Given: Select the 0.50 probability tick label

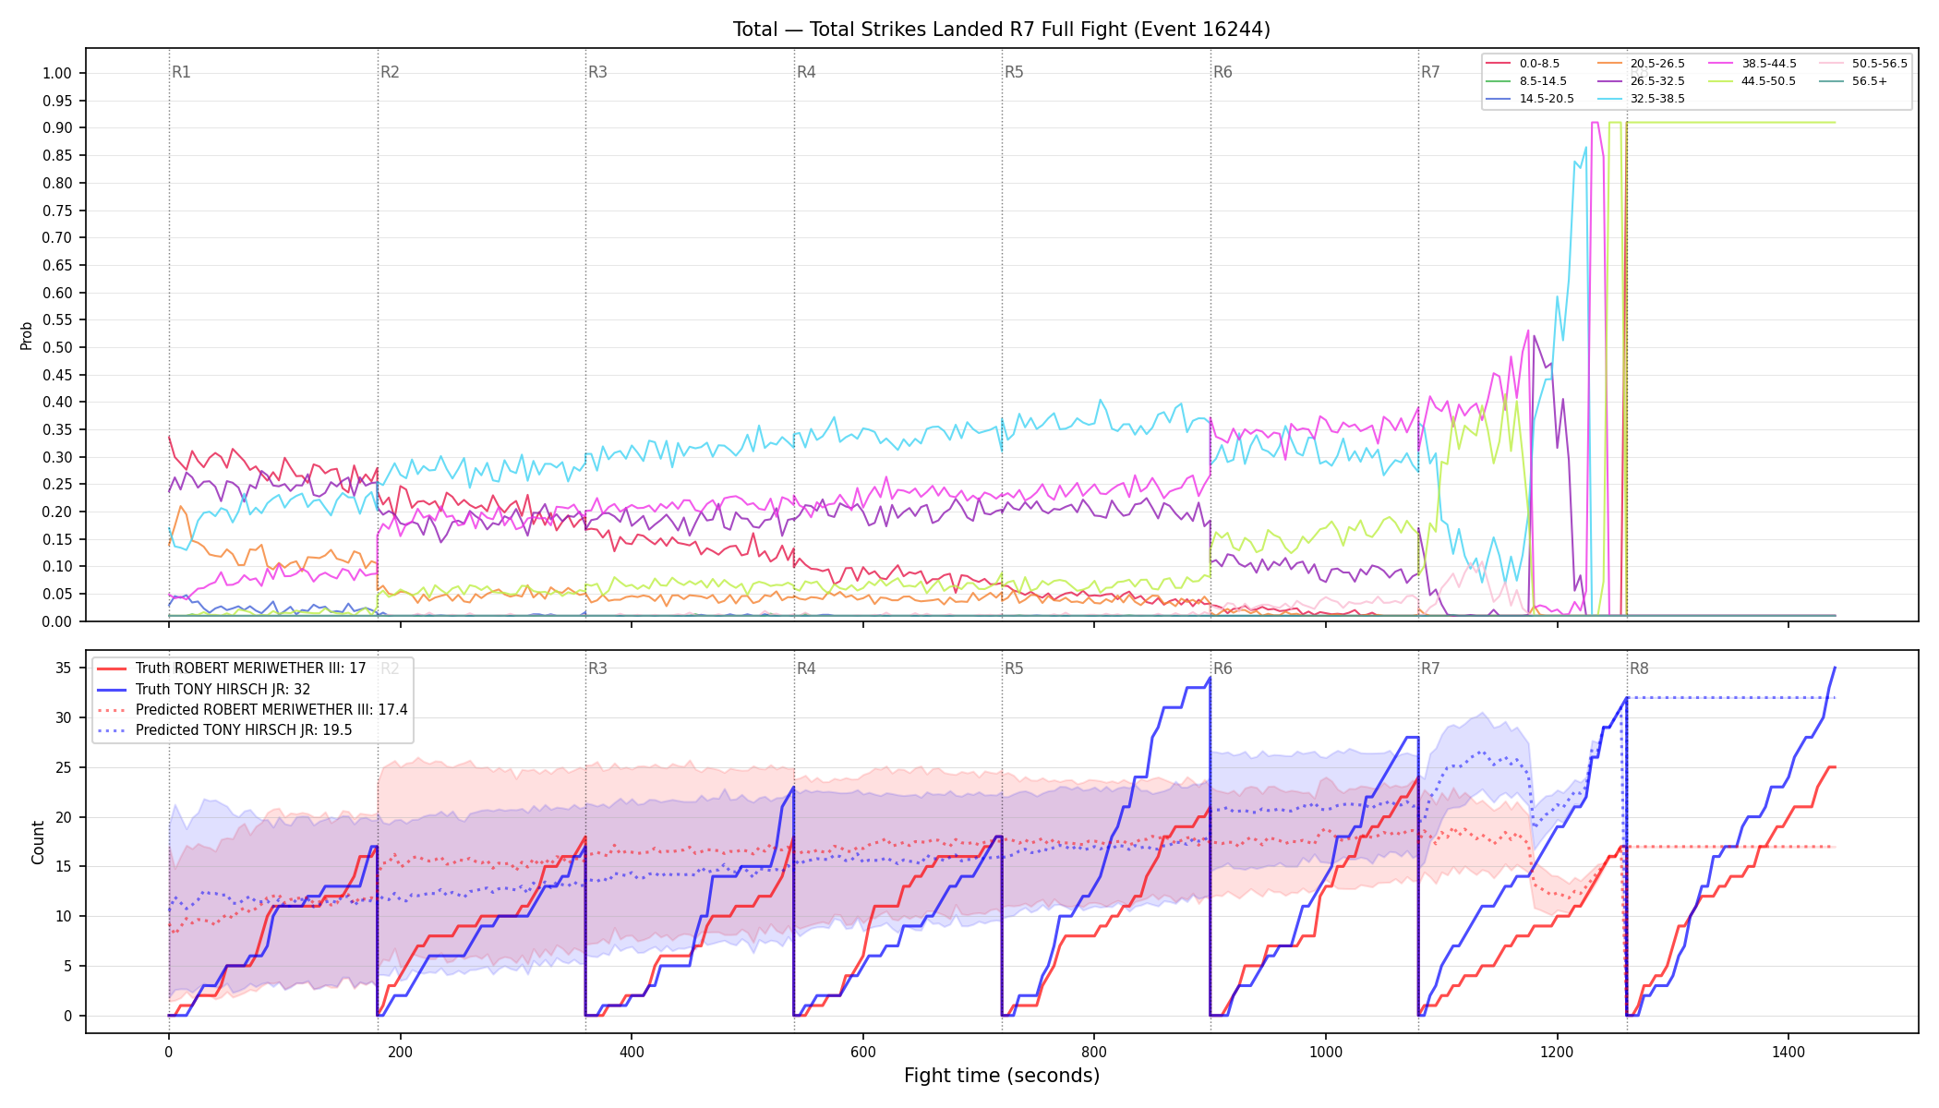Looking at the screenshot, I should (x=56, y=348).
